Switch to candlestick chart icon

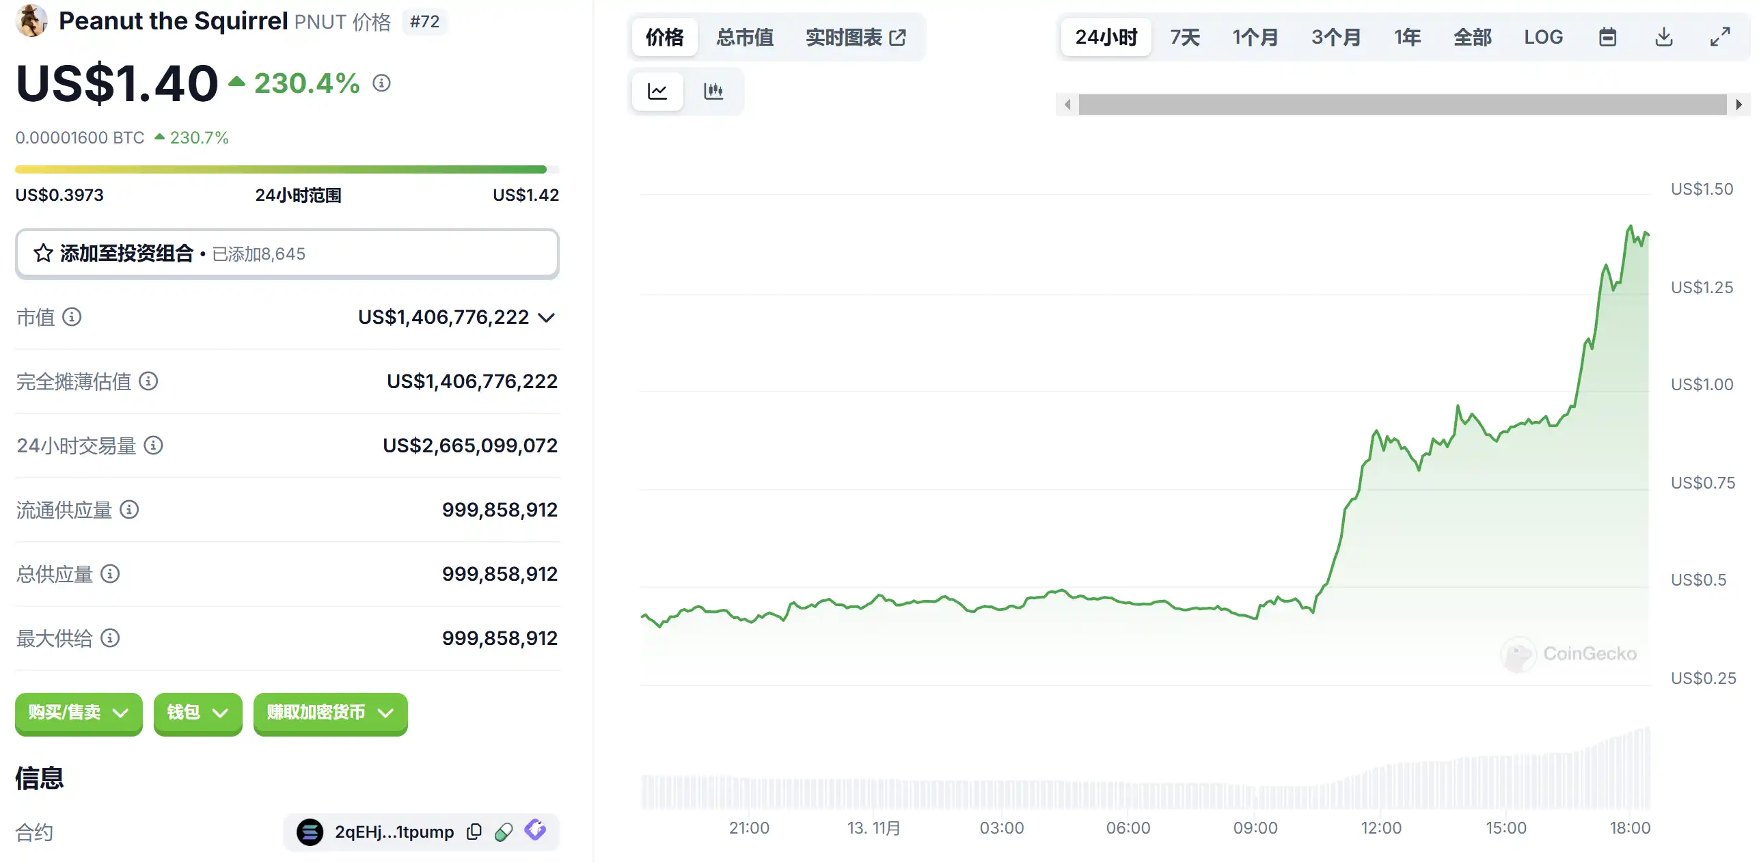tap(713, 91)
